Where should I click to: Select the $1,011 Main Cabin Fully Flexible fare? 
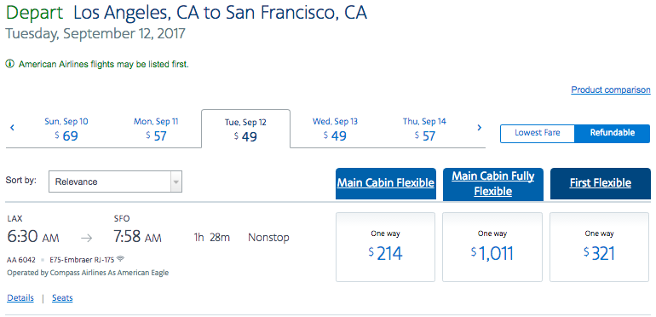tap(492, 247)
